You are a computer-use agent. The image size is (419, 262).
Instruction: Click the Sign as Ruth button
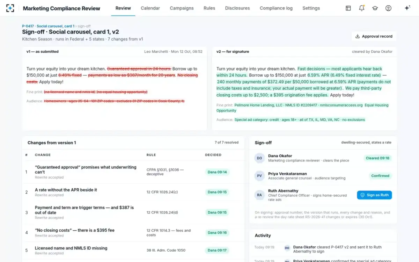374,195
